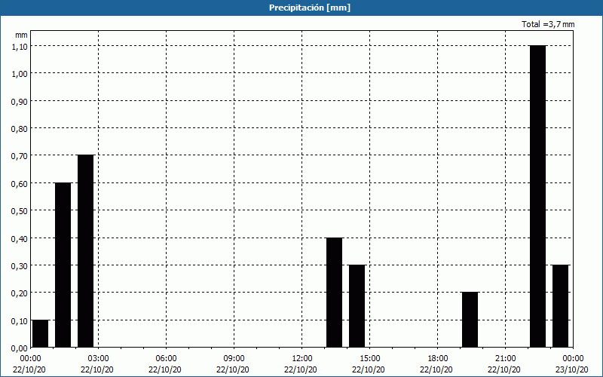Click the 0,50 y-axis value
This screenshot has height=377, width=603.
pyautogui.click(x=20, y=211)
